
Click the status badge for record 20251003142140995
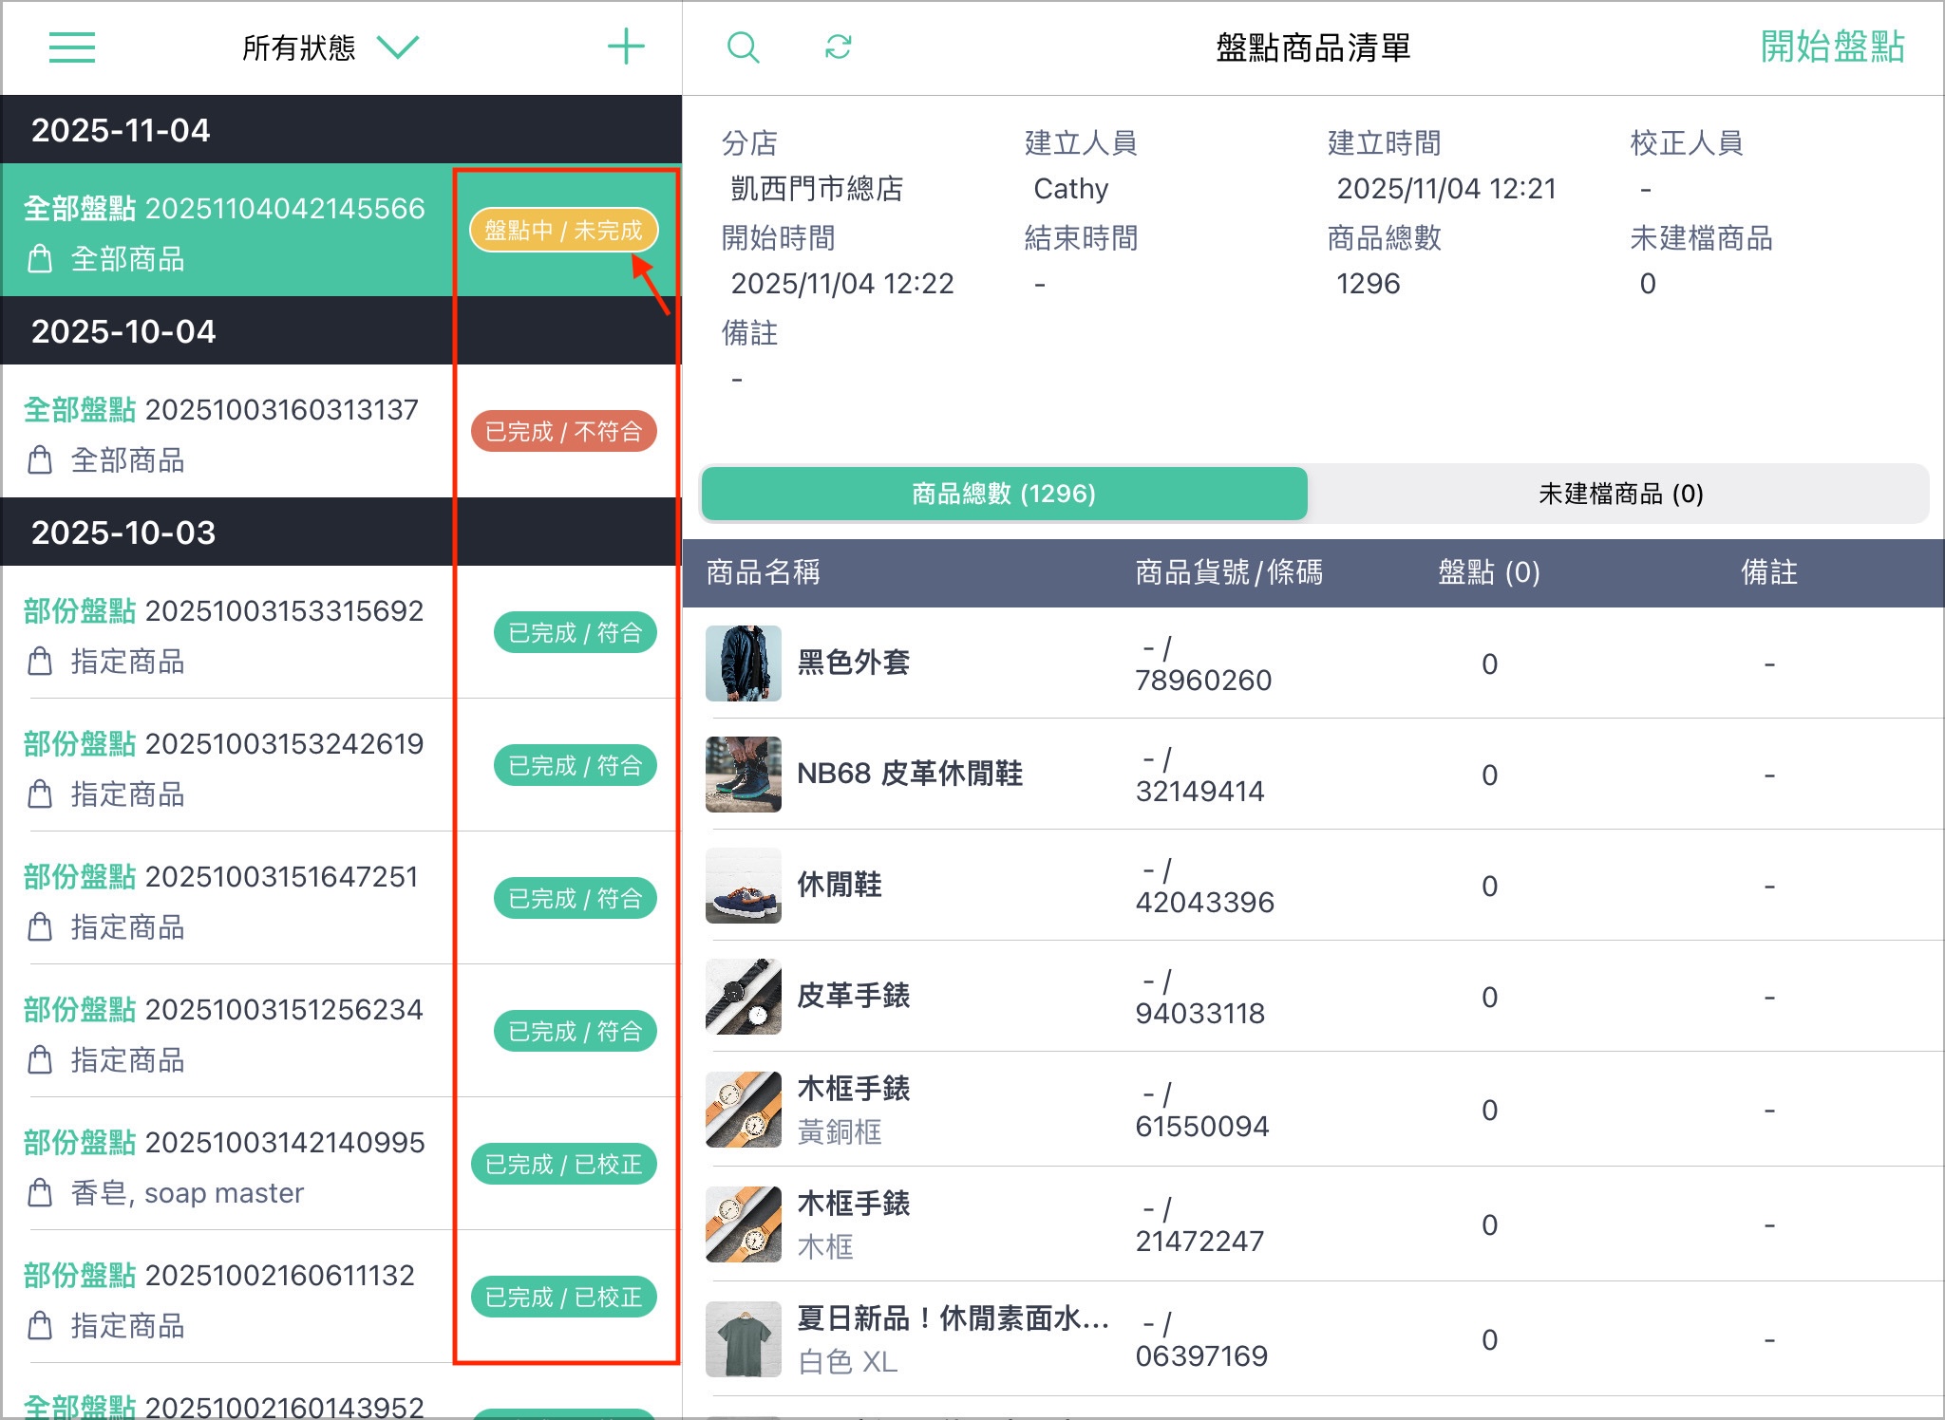click(x=564, y=1165)
